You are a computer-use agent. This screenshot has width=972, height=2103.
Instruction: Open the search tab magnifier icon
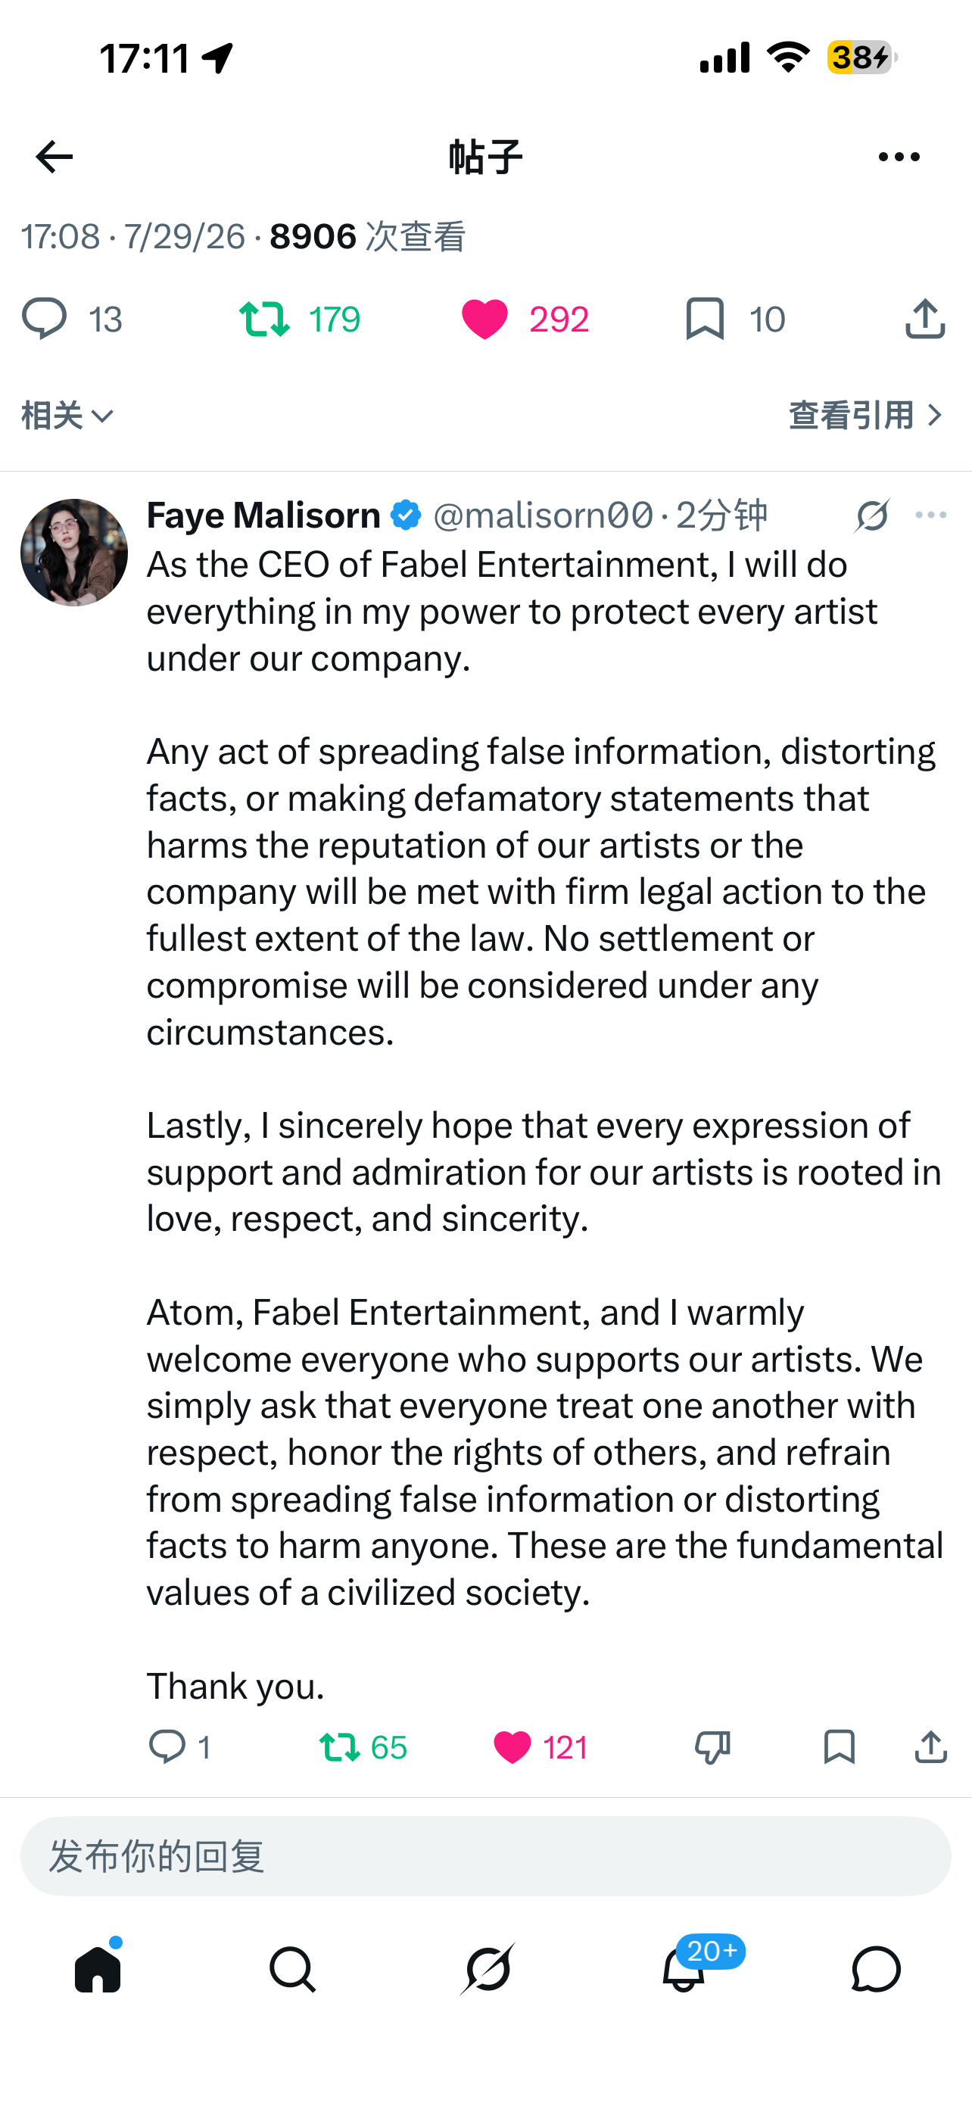(x=292, y=1969)
